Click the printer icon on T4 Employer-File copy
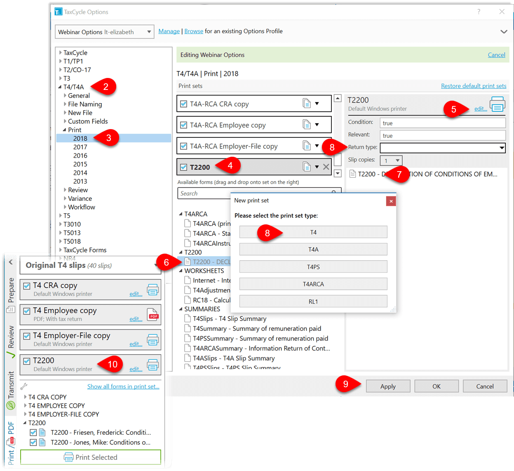The width and height of the screenshot is (514, 471). 153,340
